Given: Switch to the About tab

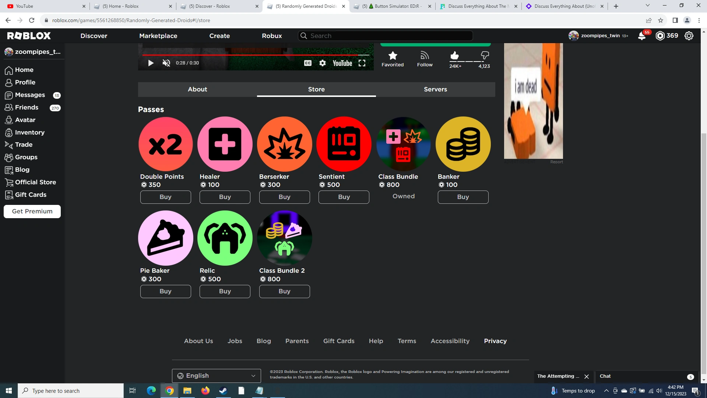Looking at the screenshot, I should point(197,89).
